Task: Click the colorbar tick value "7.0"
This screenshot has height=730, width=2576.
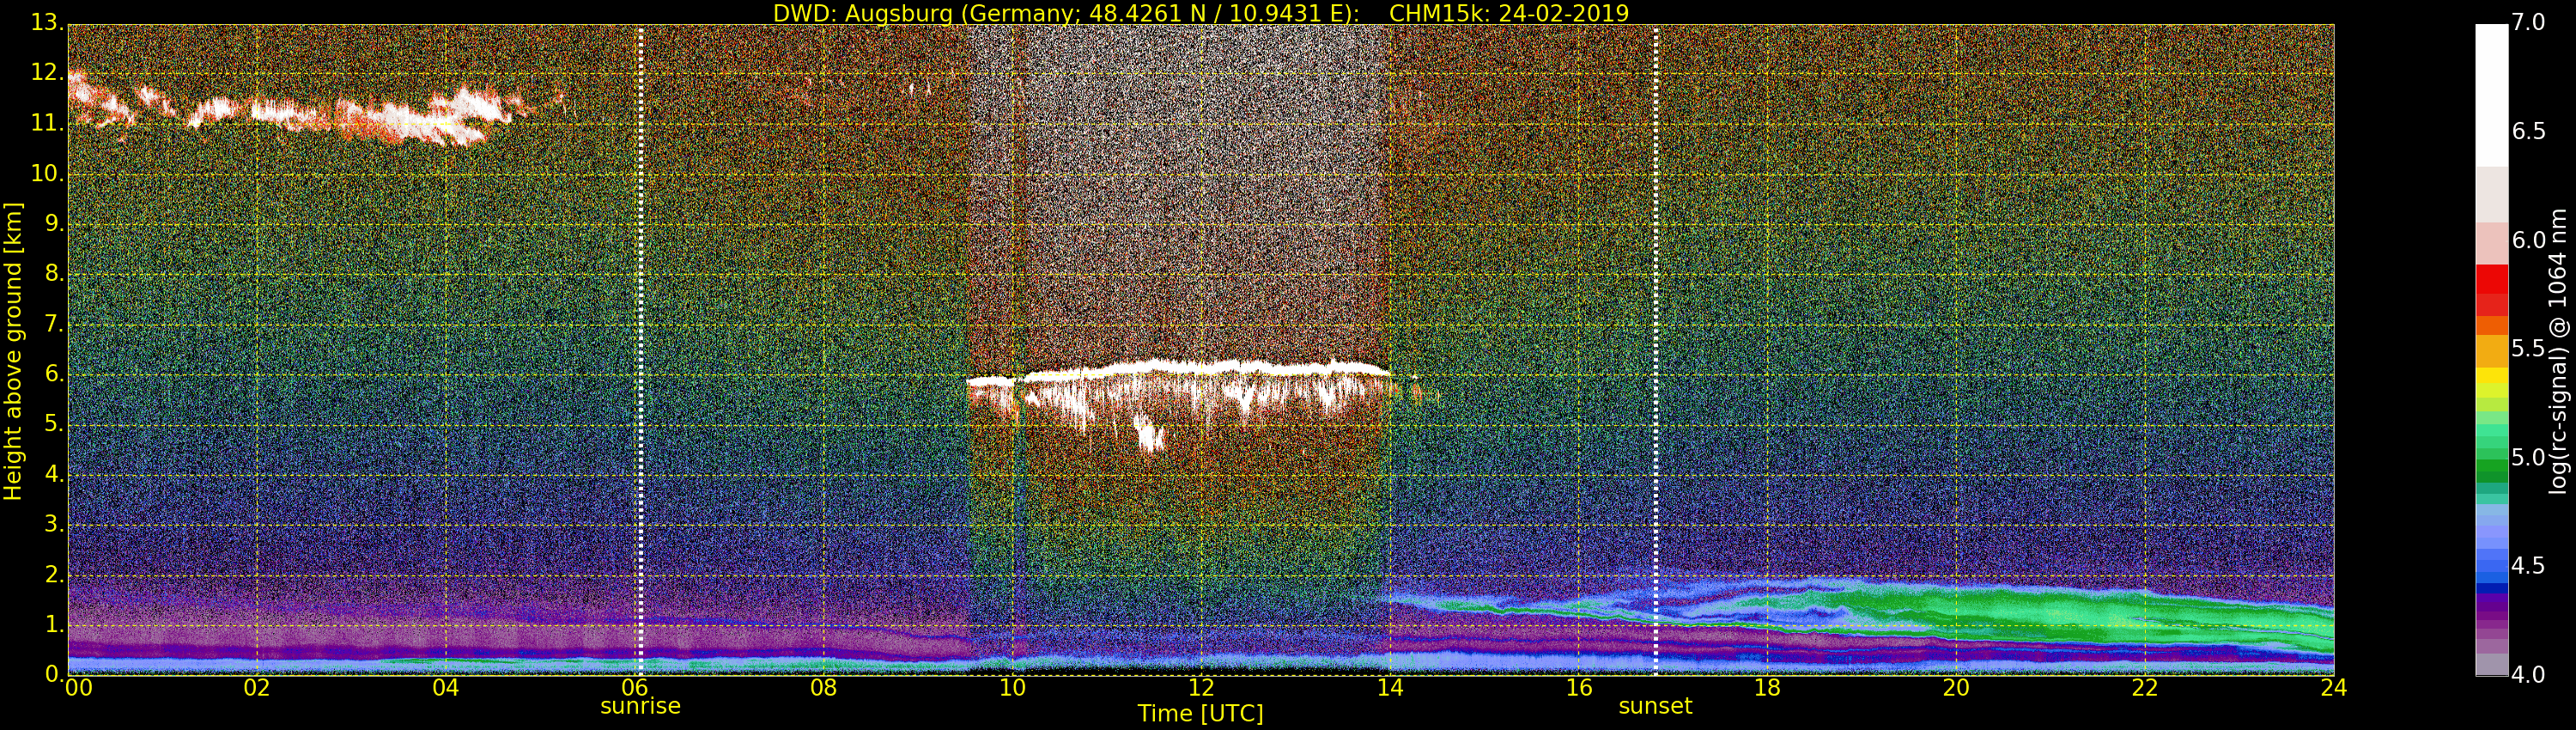Action: coord(2528,22)
